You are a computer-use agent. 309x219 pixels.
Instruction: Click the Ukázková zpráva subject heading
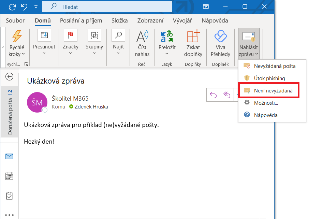click(56, 81)
